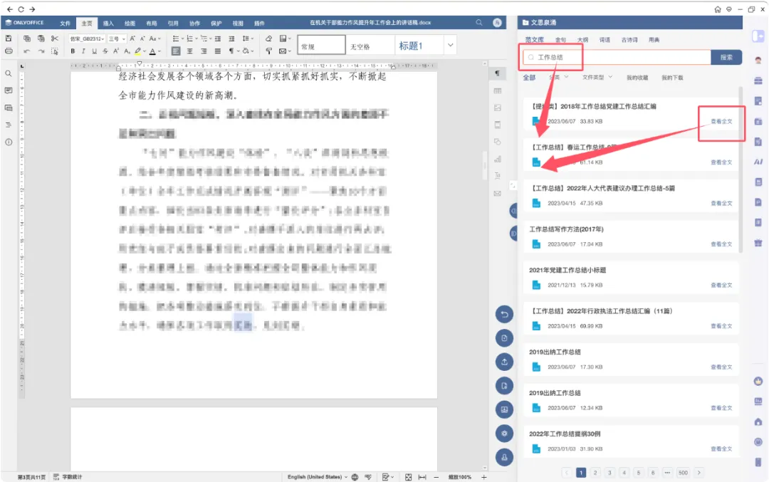Click the Fit to page status bar icon

click(x=408, y=476)
